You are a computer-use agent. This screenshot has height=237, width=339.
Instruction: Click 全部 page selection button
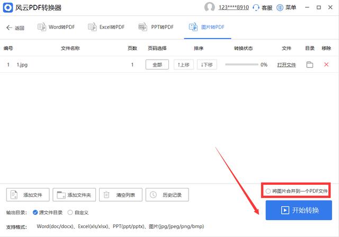(157, 64)
